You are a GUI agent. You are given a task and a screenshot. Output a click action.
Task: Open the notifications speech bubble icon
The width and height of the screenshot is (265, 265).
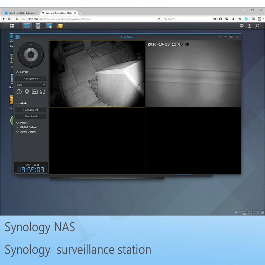tap(241, 26)
